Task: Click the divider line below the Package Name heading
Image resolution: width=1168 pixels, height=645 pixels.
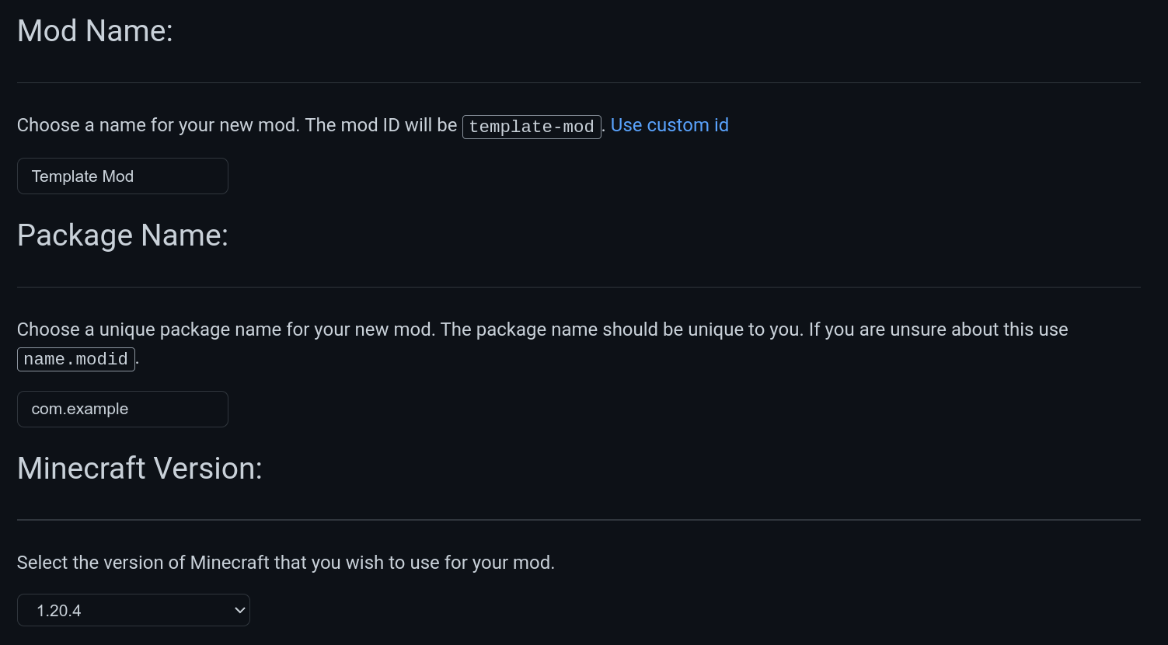Action: click(579, 287)
